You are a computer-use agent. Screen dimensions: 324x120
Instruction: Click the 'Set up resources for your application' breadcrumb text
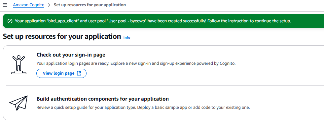90,5
